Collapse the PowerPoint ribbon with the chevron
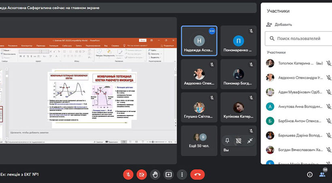The height and width of the screenshot is (183, 332). (175, 61)
